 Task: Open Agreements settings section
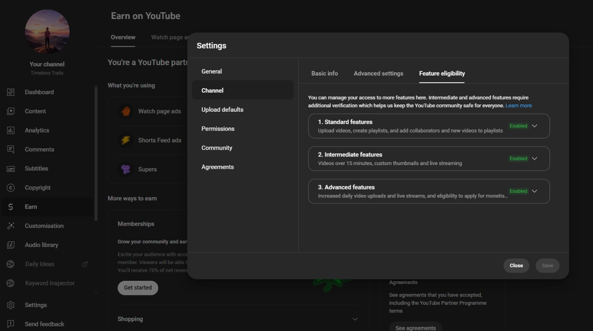(243, 167)
